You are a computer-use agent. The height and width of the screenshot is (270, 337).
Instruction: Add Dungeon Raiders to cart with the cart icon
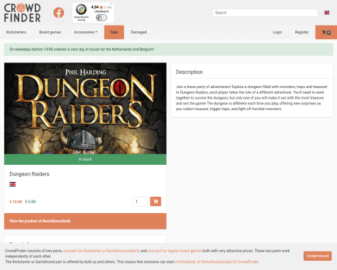pos(155,202)
